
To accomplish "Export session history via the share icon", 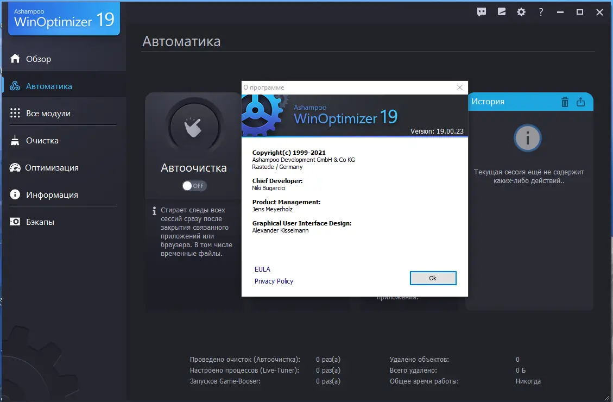I will [x=581, y=102].
